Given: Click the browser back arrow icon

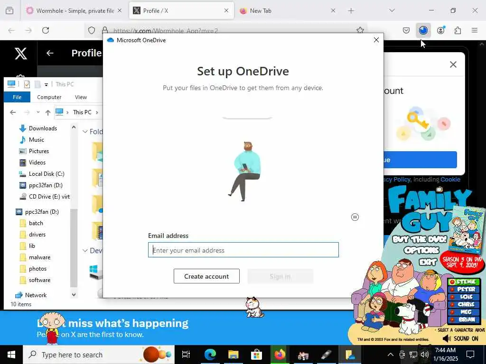Looking at the screenshot, I should pyautogui.click(x=11, y=30).
